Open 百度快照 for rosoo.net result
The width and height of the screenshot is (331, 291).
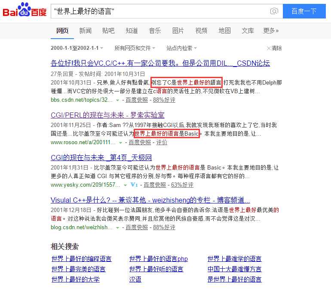tap(140, 142)
